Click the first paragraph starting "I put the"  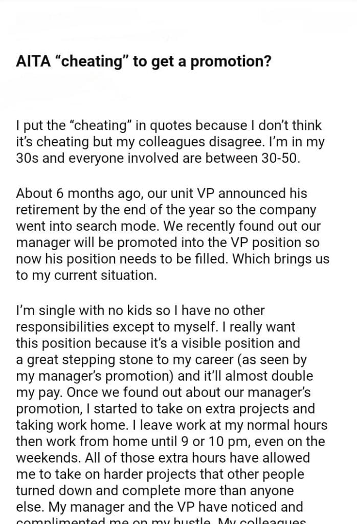click(x=170, y=141)
